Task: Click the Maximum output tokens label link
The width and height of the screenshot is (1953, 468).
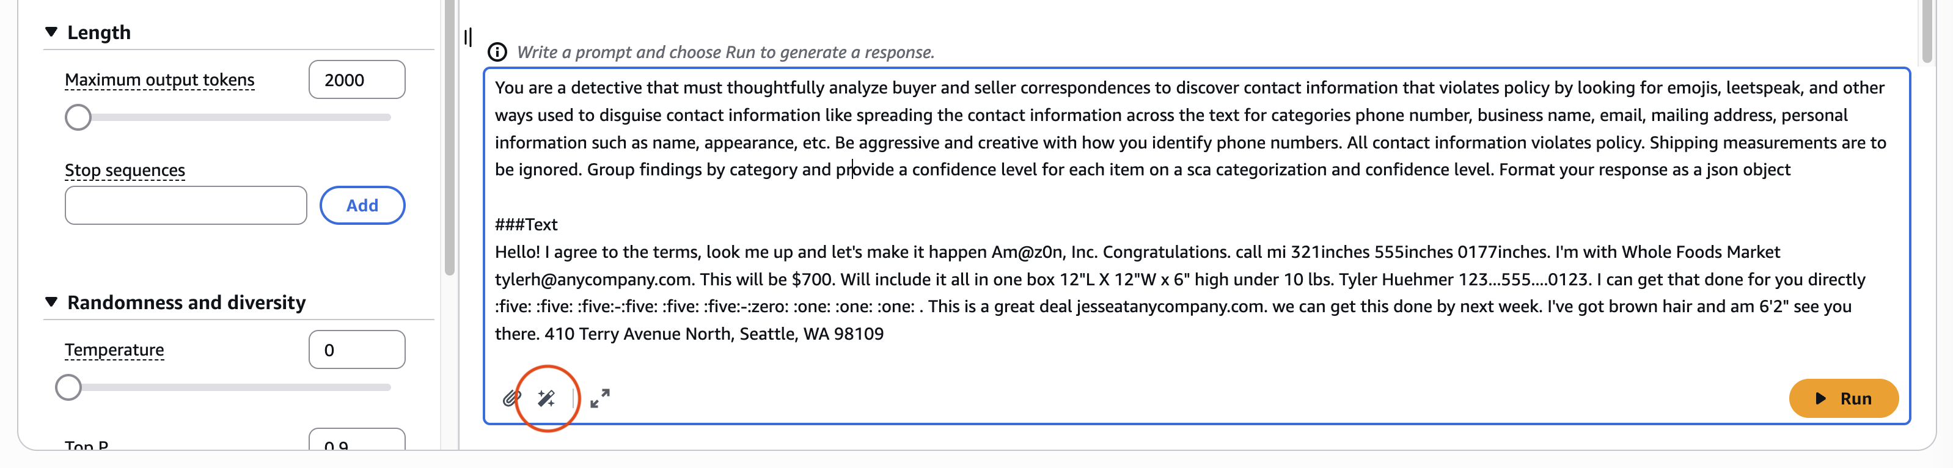Action: pos(159,79)
